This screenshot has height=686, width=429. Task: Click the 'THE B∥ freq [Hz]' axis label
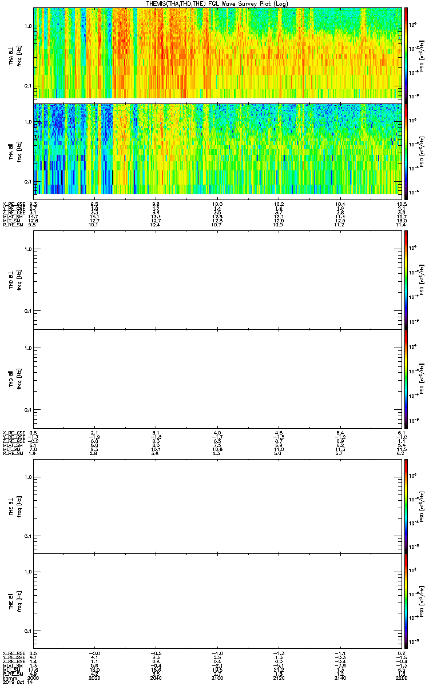click(15, 602)
